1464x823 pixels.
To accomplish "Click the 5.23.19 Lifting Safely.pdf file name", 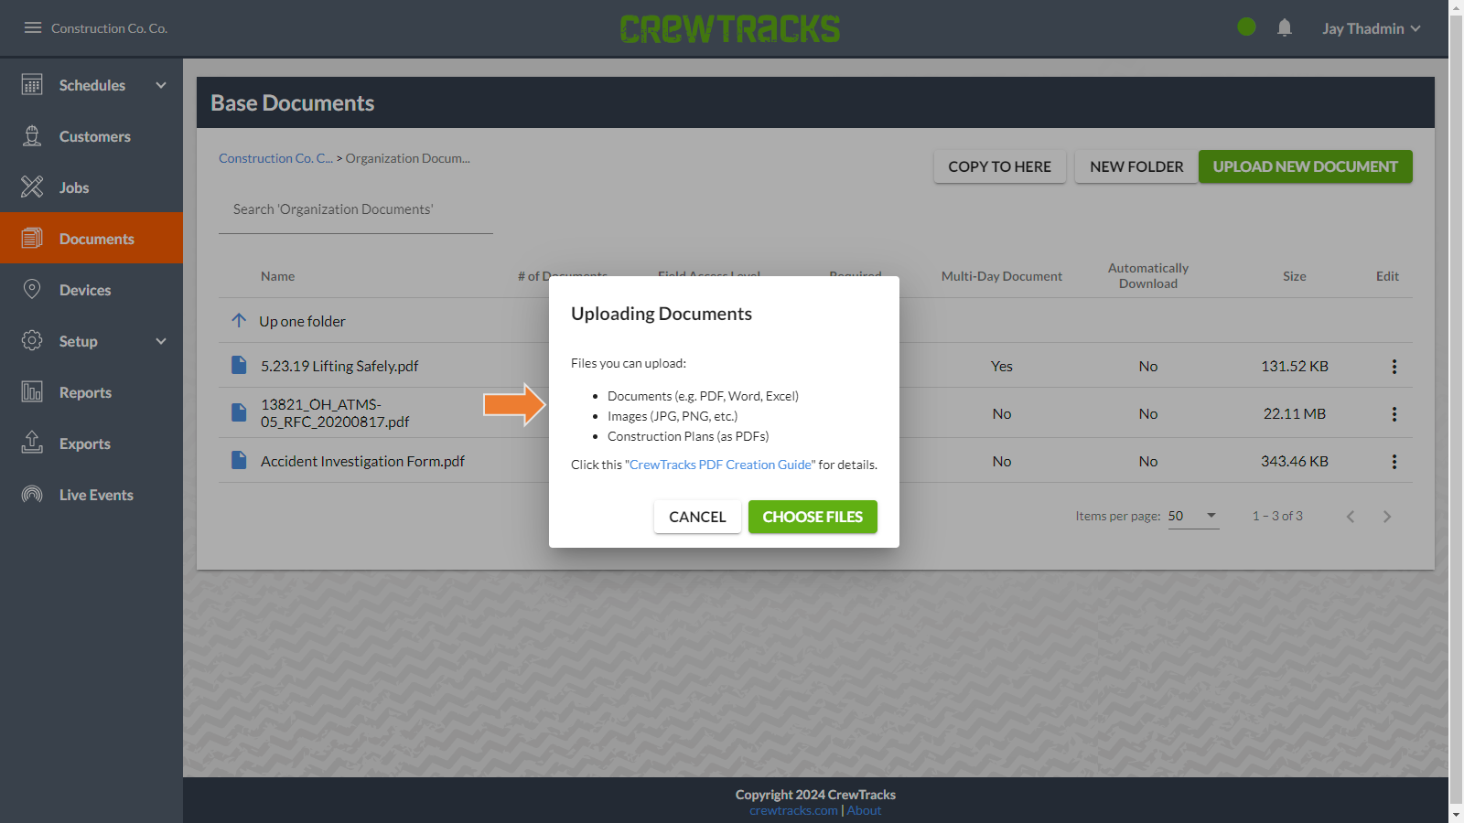I will coord(339,366).
